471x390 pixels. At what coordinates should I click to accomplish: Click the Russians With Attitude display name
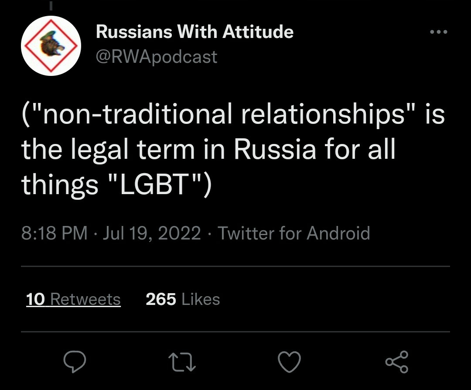(195, 32)
